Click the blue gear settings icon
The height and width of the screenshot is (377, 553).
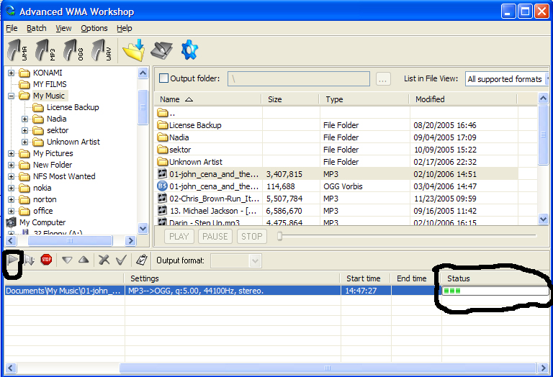coord(190,50)
